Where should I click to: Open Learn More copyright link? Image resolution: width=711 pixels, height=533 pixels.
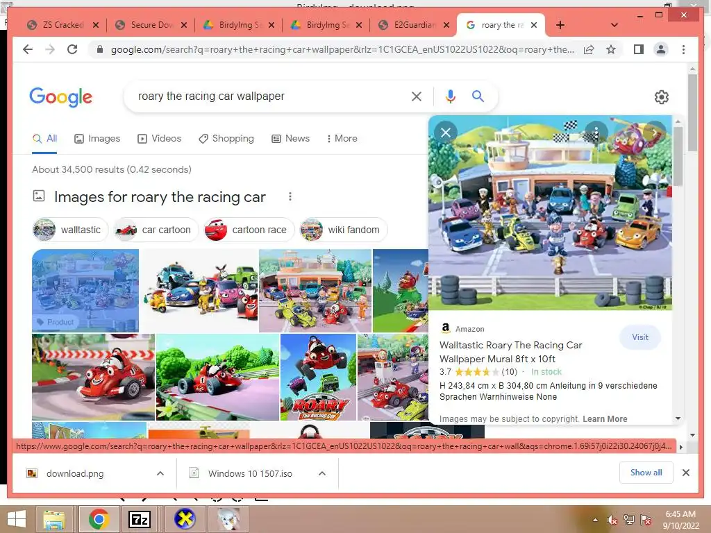coord(605,418)
